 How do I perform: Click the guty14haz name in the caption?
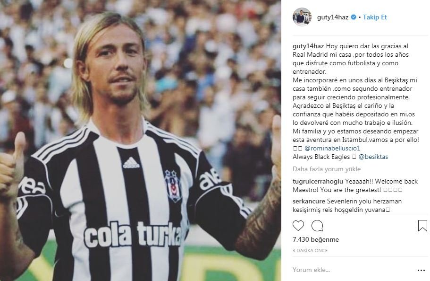tap(308, 46)
